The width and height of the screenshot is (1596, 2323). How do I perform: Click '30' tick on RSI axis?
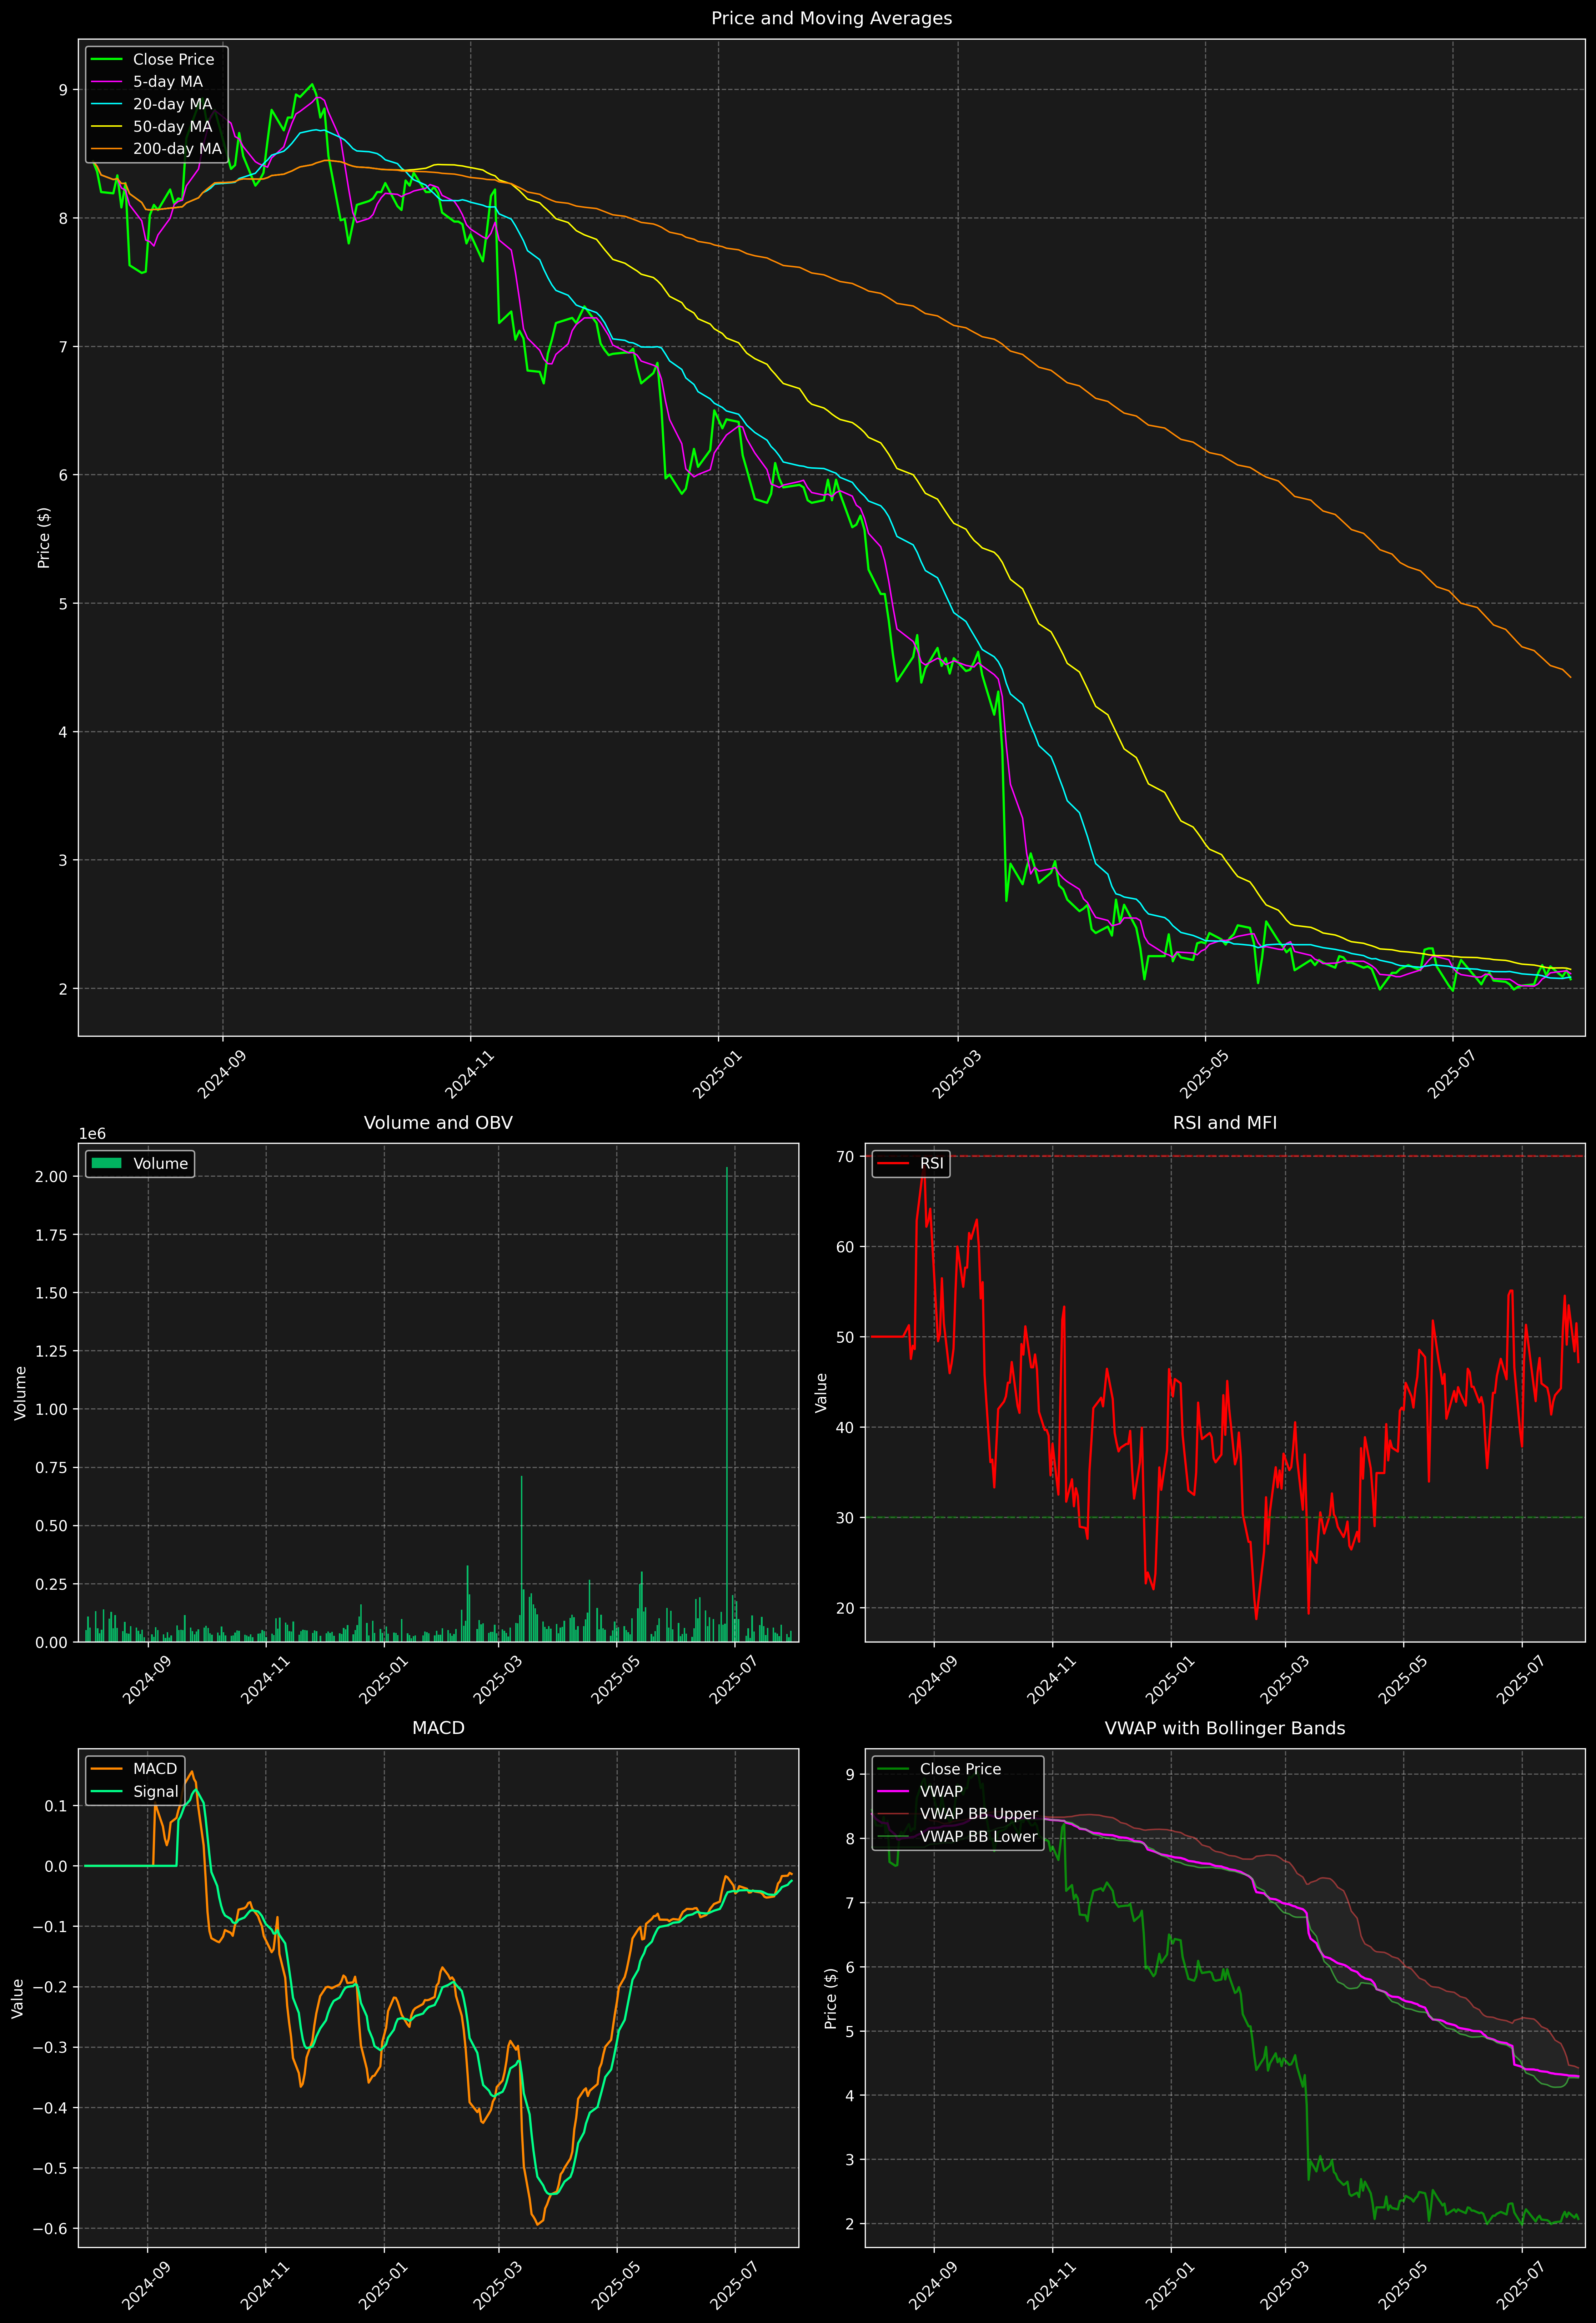tap(845, 1517)
